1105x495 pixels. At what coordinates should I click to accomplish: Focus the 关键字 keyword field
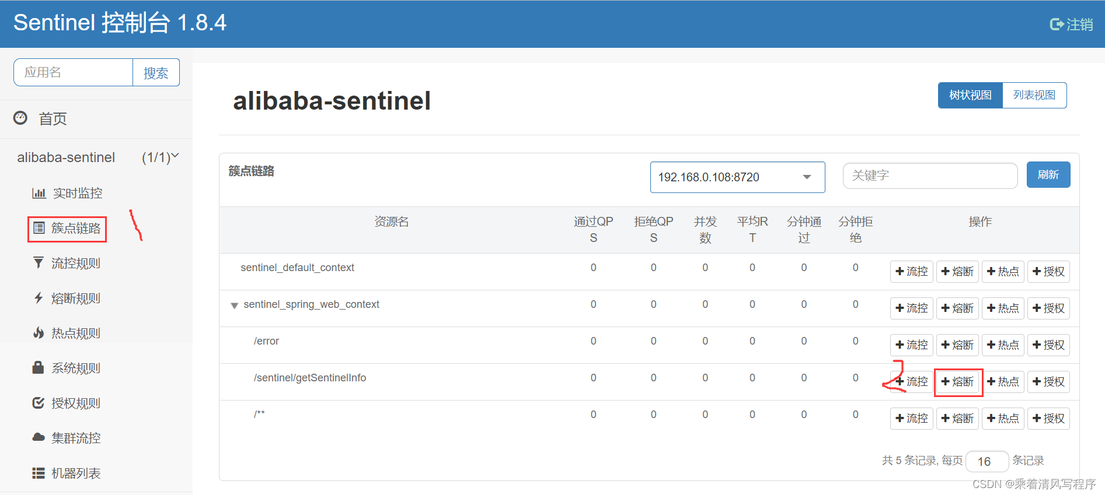(930, 175)
